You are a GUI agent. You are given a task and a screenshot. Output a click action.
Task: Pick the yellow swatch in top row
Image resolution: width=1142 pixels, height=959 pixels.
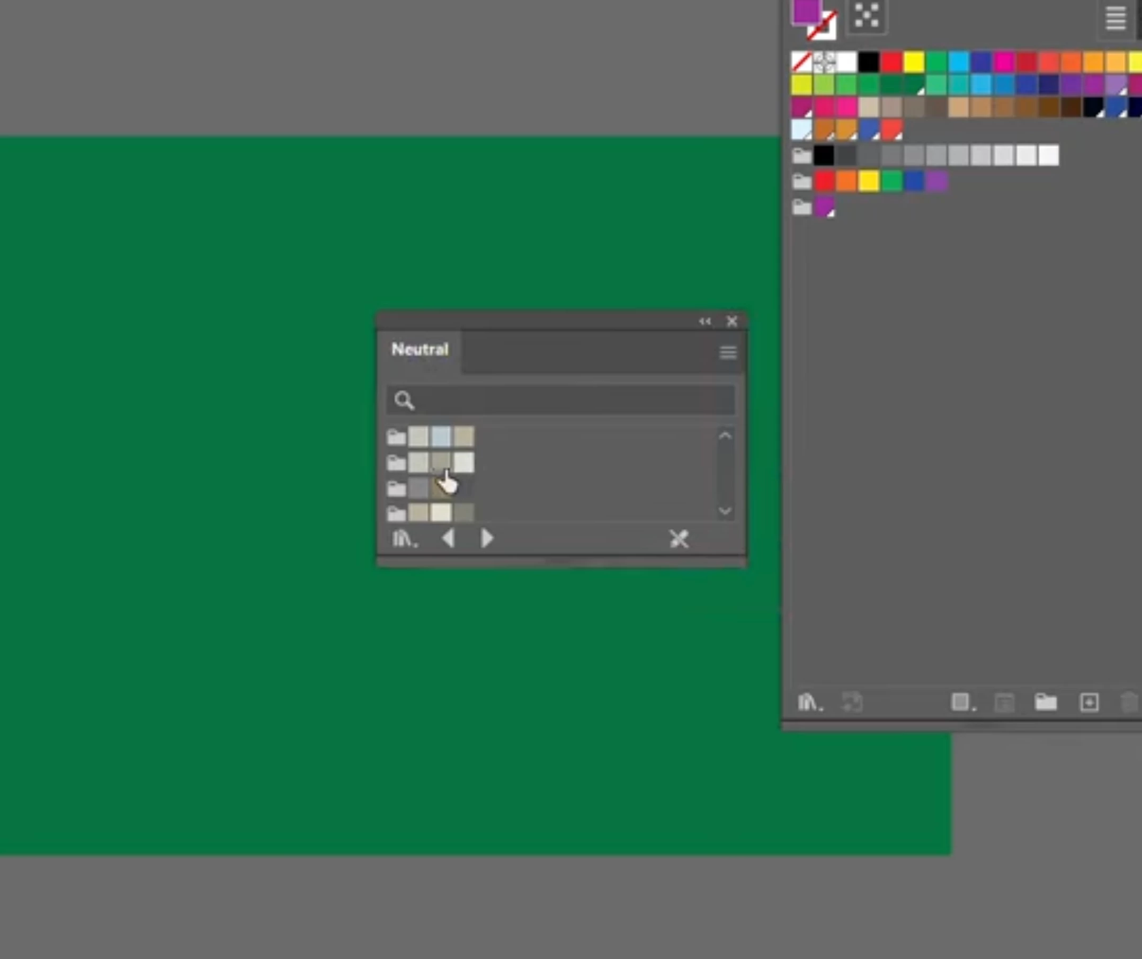914,62
